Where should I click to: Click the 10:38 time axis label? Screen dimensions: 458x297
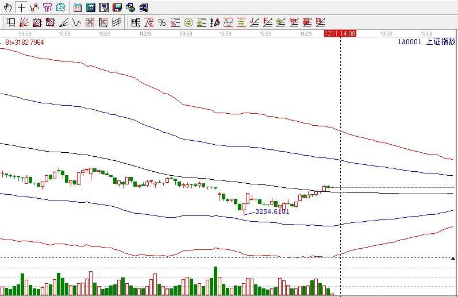(x=386, y=34)
